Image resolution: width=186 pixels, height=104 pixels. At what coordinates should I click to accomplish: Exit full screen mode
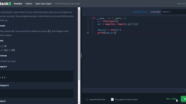pyautogui.click(x=182, y=4)
